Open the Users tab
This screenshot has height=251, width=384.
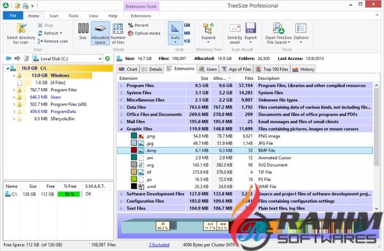[208, 69]
